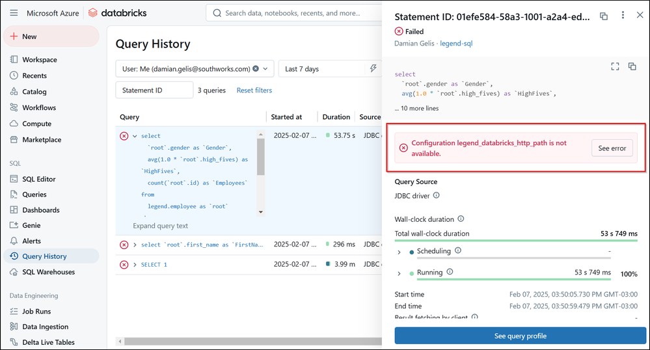Open the legend-sql warehouse link
Image resolution: width=650 pixels, height=350 pixels.
point(456,43)
